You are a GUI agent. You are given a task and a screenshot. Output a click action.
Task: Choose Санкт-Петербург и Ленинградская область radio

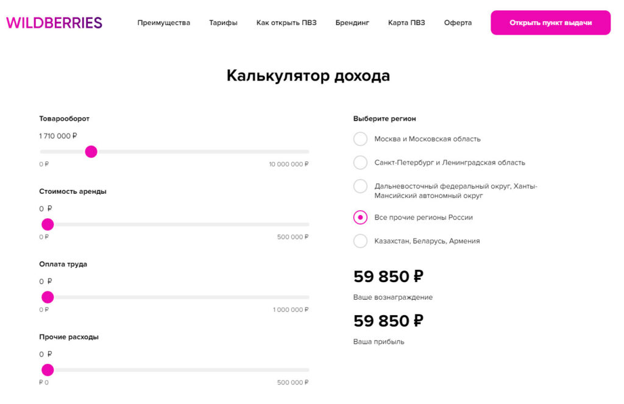(x=361, y=163)
